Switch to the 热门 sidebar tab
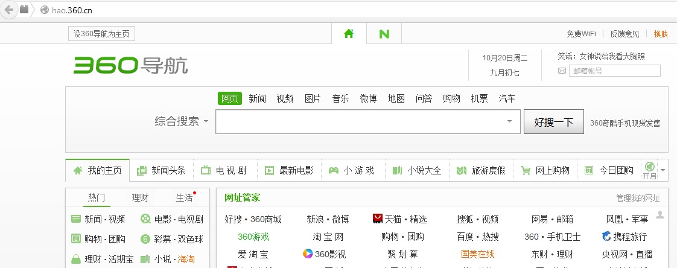This screenshot has width=677, height=268. (x=97, y=197)
